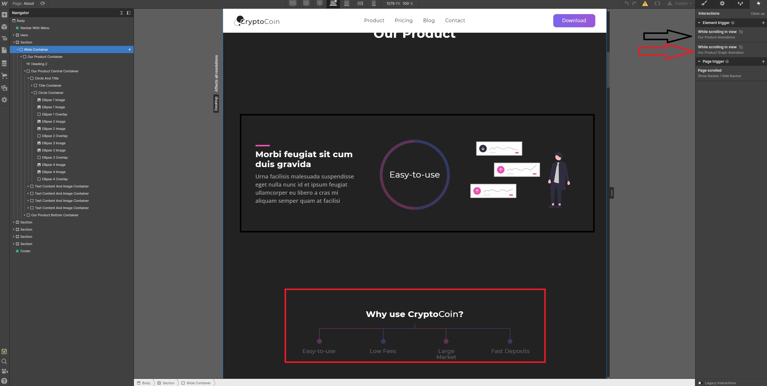Expand the Hero element
Image resolution: width=767 pixels, height=386 pixels.
tap(14, 35)
